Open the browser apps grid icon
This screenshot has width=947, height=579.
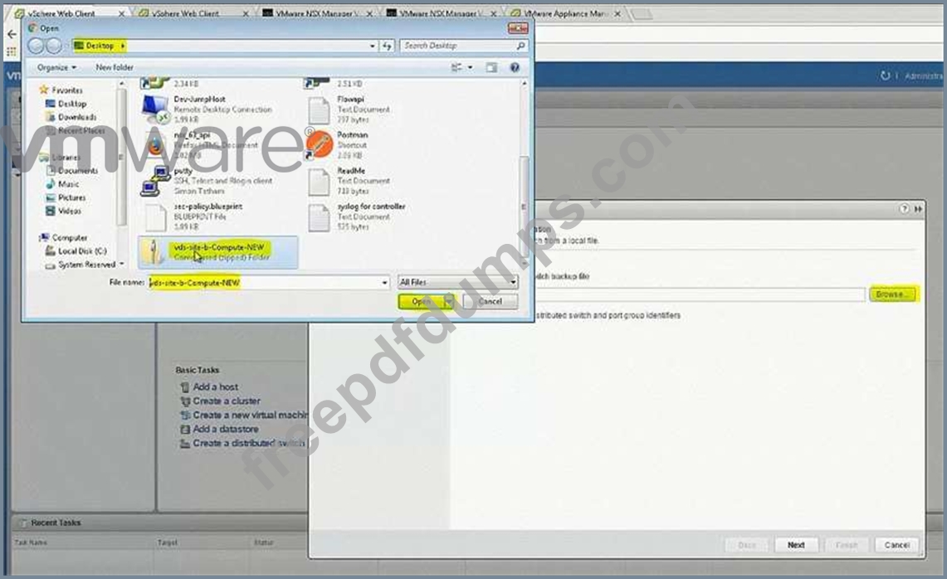pos(11,52)
